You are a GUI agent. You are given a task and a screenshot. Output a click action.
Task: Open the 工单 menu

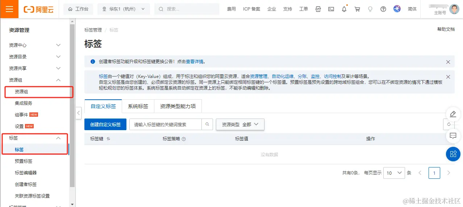click(304, 9)
